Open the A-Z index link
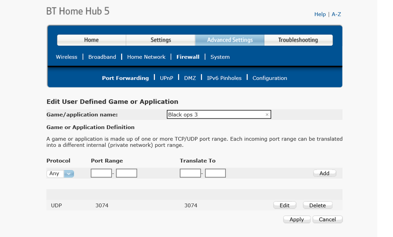 point(336,14)
